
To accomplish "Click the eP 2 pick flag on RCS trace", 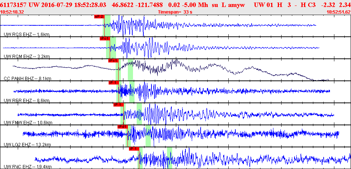I will click(99, 17).
